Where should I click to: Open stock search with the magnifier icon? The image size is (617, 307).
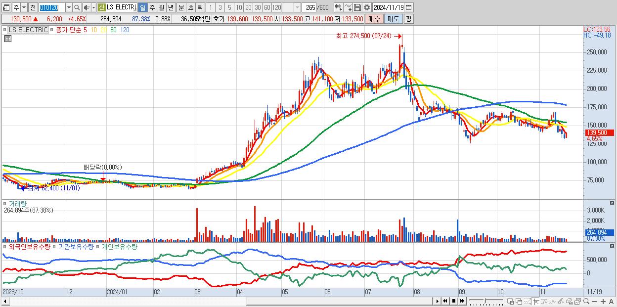[77, 7]
